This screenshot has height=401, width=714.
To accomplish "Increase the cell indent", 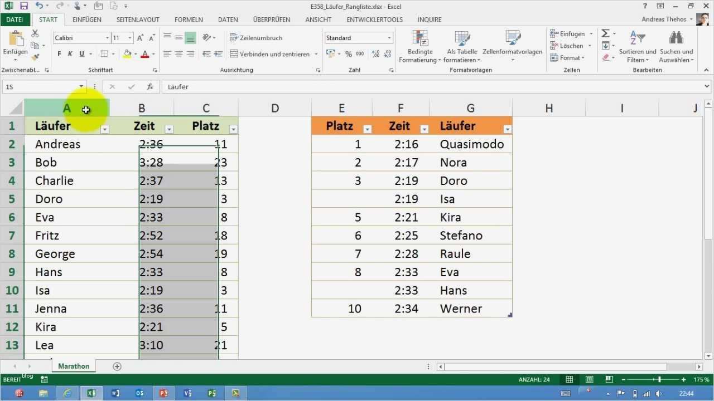I will click(218, 54).
